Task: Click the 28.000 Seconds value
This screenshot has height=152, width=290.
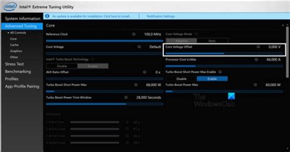Action: point(149,97)
